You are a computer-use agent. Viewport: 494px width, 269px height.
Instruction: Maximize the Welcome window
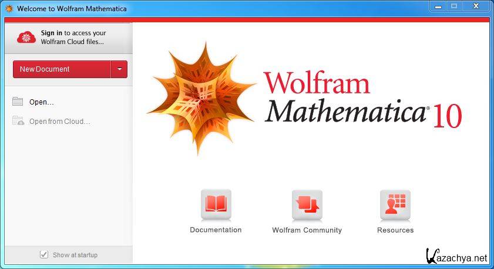coord(453,6)
